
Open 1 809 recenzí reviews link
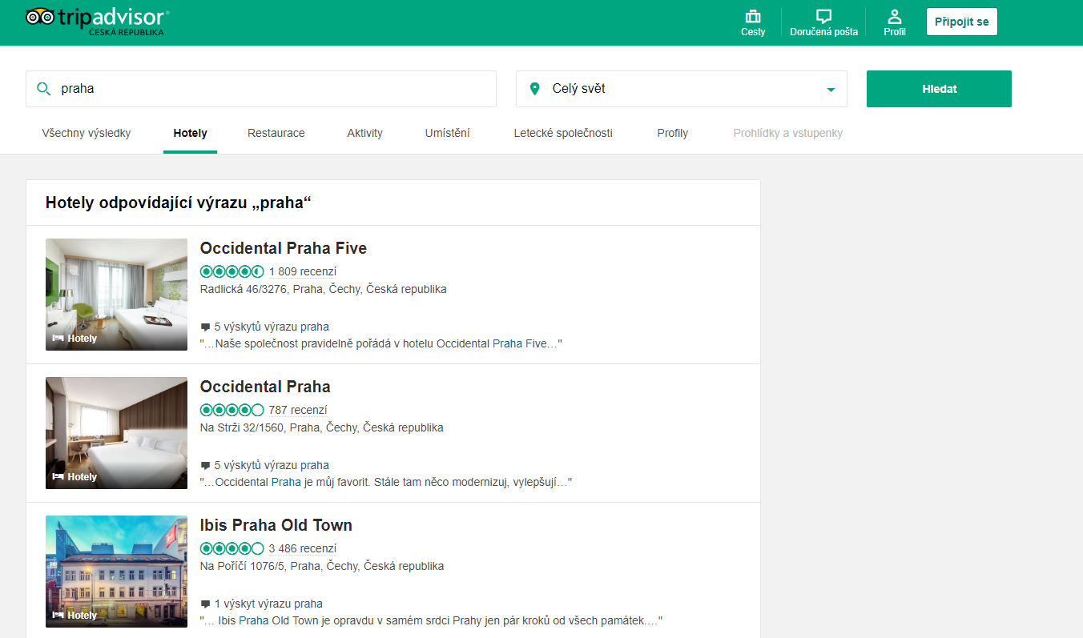point(303,271)
